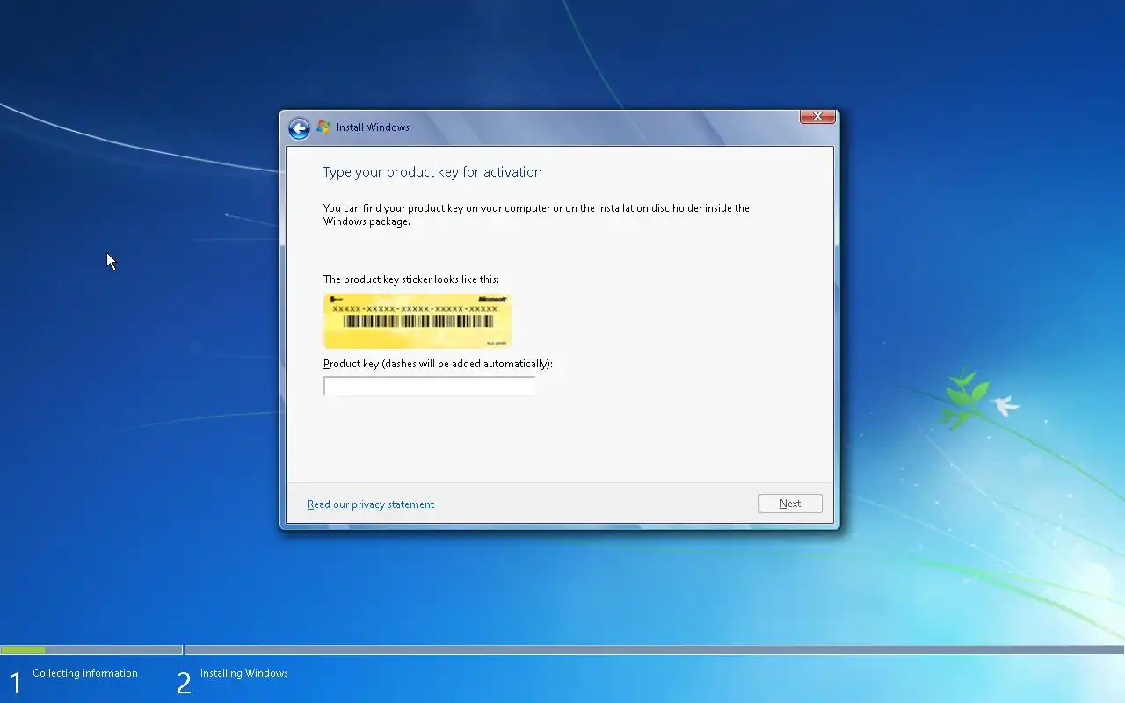The width and height of the screenshot is (1125, 703).
Task: Click the Windows flag icon in title bar
Action: pyautogui.click(x=323, y=127)
